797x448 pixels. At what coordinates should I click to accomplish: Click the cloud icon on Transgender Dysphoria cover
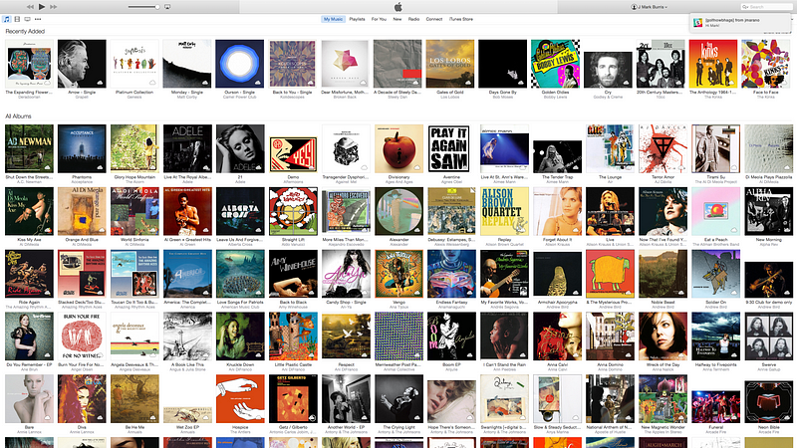point(364,167)
